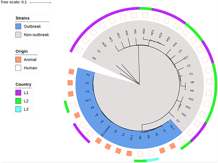
Task: Select leaf node H15 in the tree
Action: (184, 115)
